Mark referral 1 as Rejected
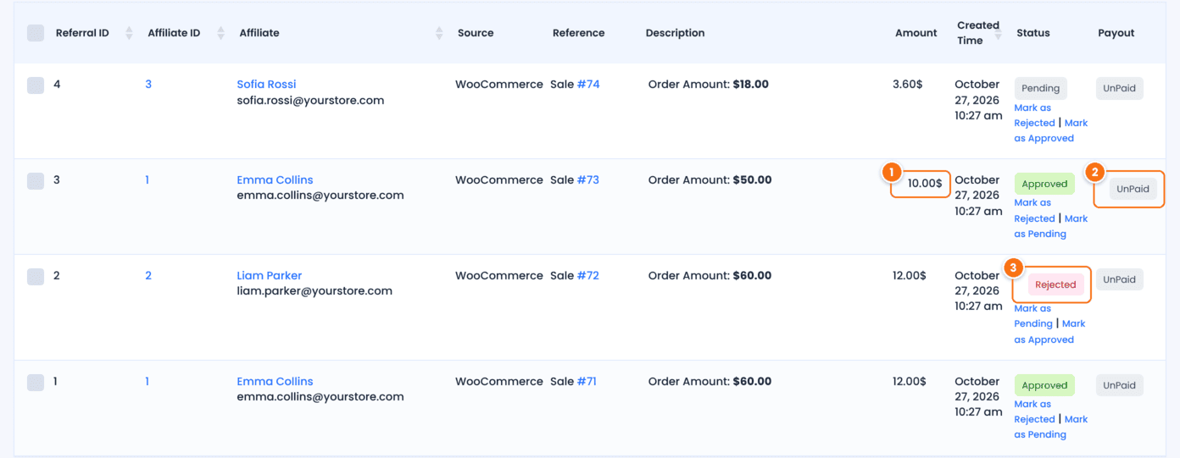This screenshot has width=1180, height=458. click(x=1034, y=411)
